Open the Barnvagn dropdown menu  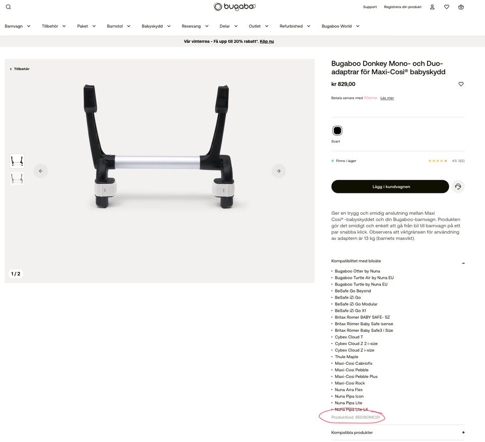point(17,26)
